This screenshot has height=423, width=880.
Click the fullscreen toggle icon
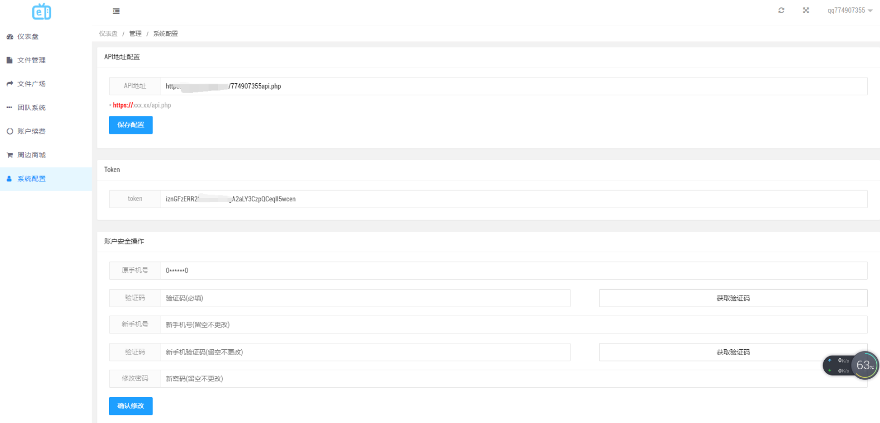point(806,11)
